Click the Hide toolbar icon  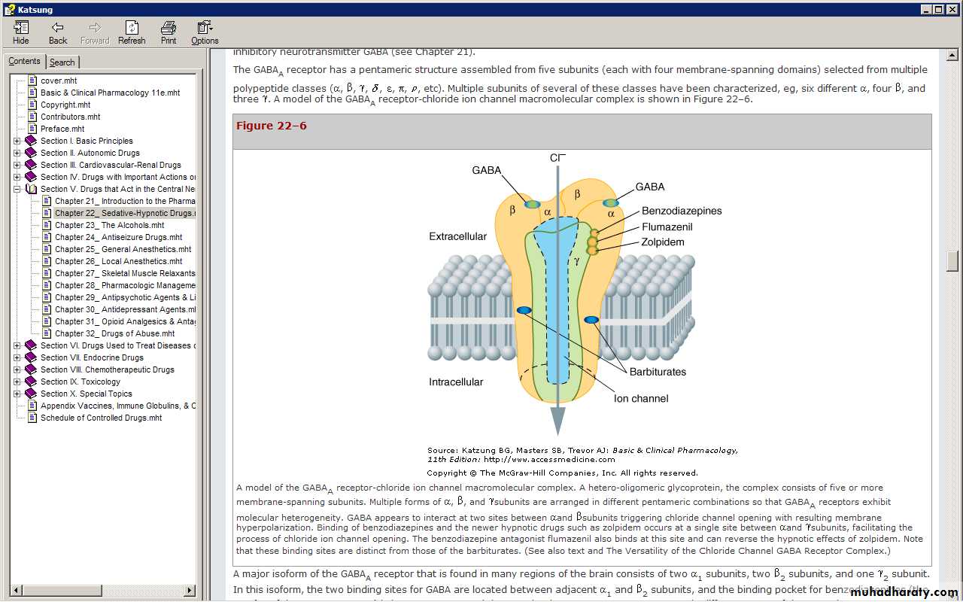(21, 32)
